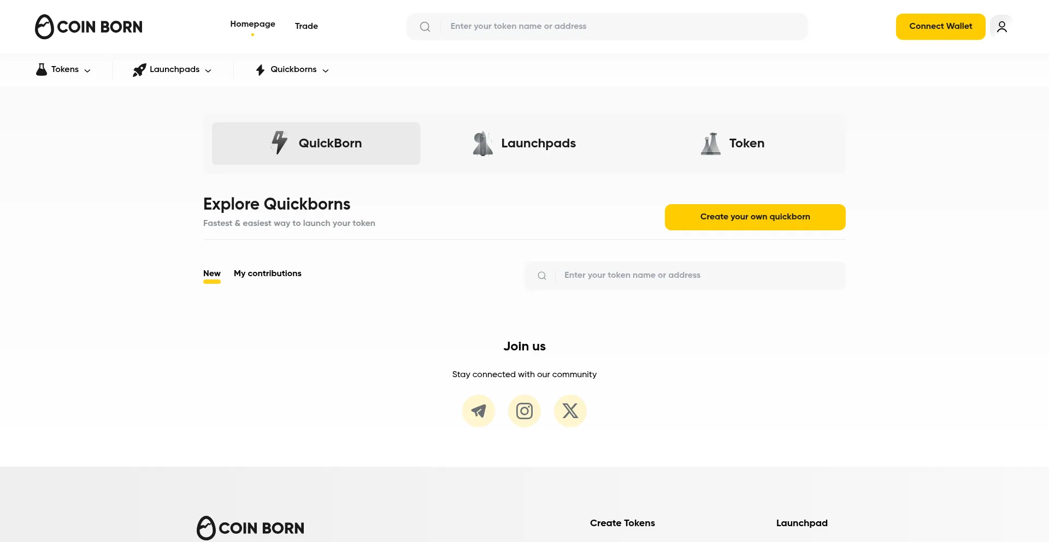Select the Homepage menu item
This screenshot has width=1049, height=542.
[x=252, y=23]
